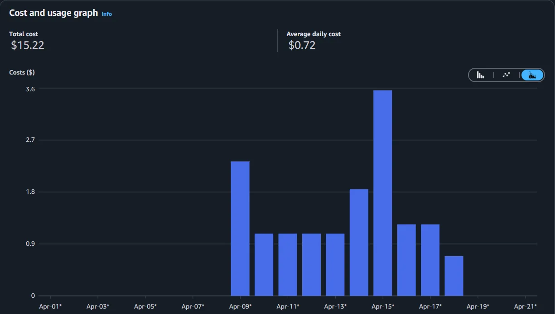The height and width of the screenshot is (314, 555).
Task: Click the 1.8 y-axis value
Action: 30,192
